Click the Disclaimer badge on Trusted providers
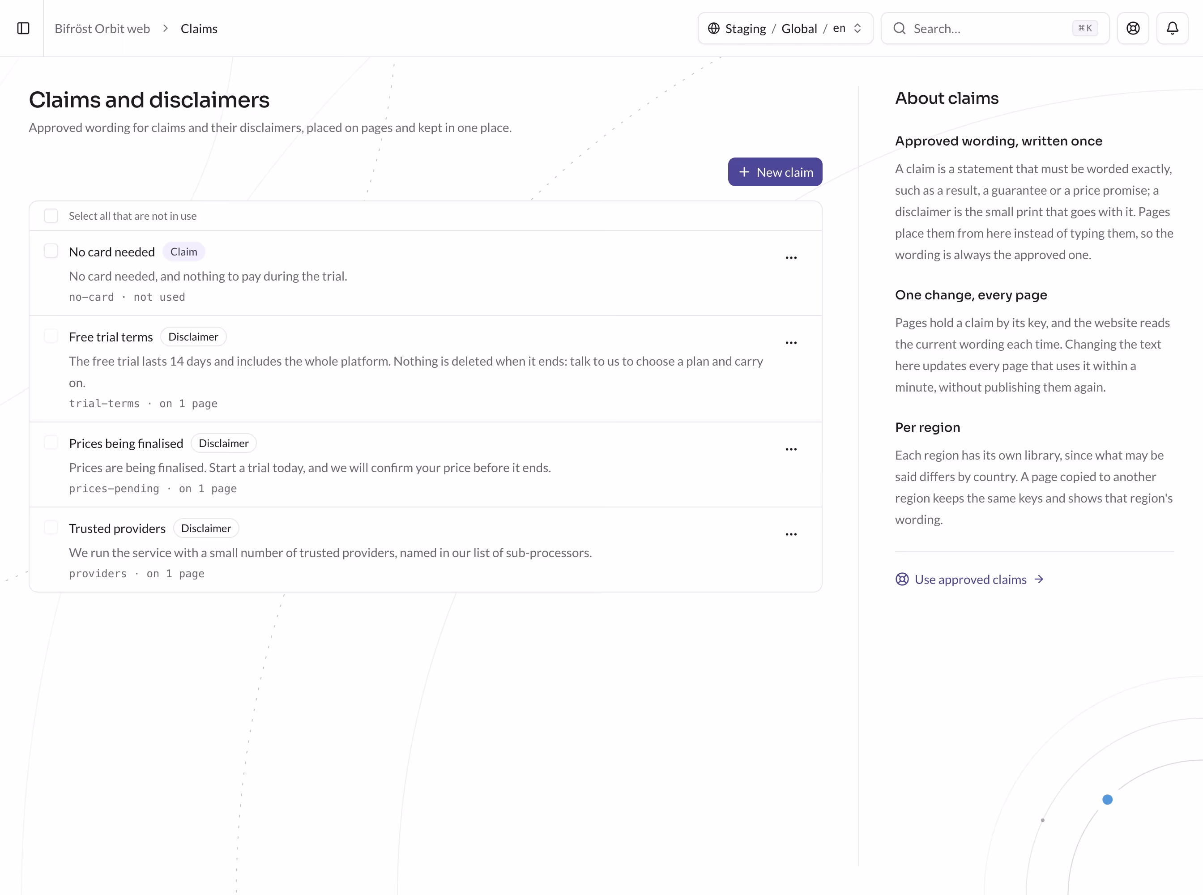1203x895 pixels. point(206,529)
